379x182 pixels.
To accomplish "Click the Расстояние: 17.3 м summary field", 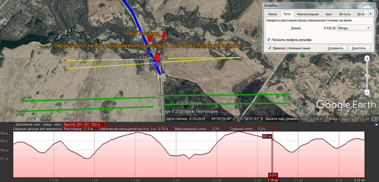I will click(81, 129).
